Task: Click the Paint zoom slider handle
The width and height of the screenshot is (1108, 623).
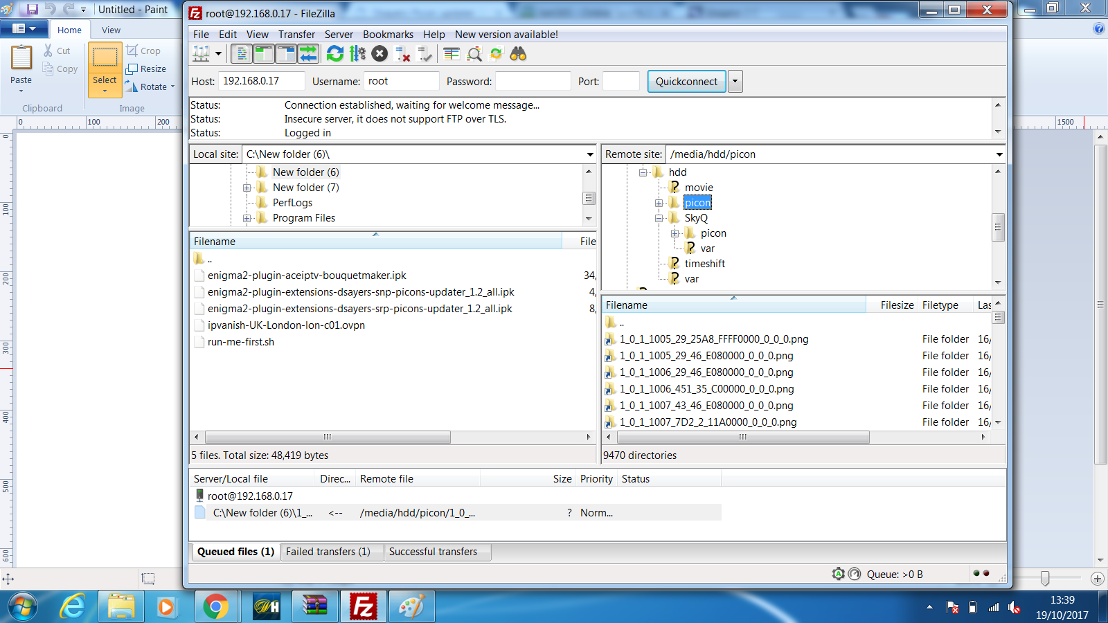Action: (x=1045, y=578)
